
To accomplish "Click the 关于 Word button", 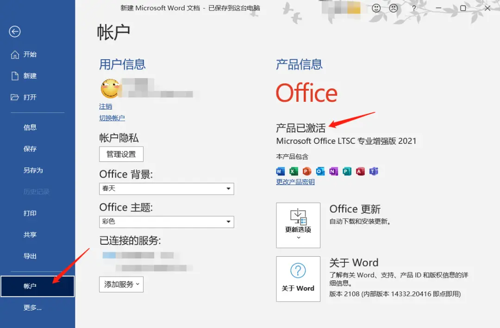I will tap(298, 279).
